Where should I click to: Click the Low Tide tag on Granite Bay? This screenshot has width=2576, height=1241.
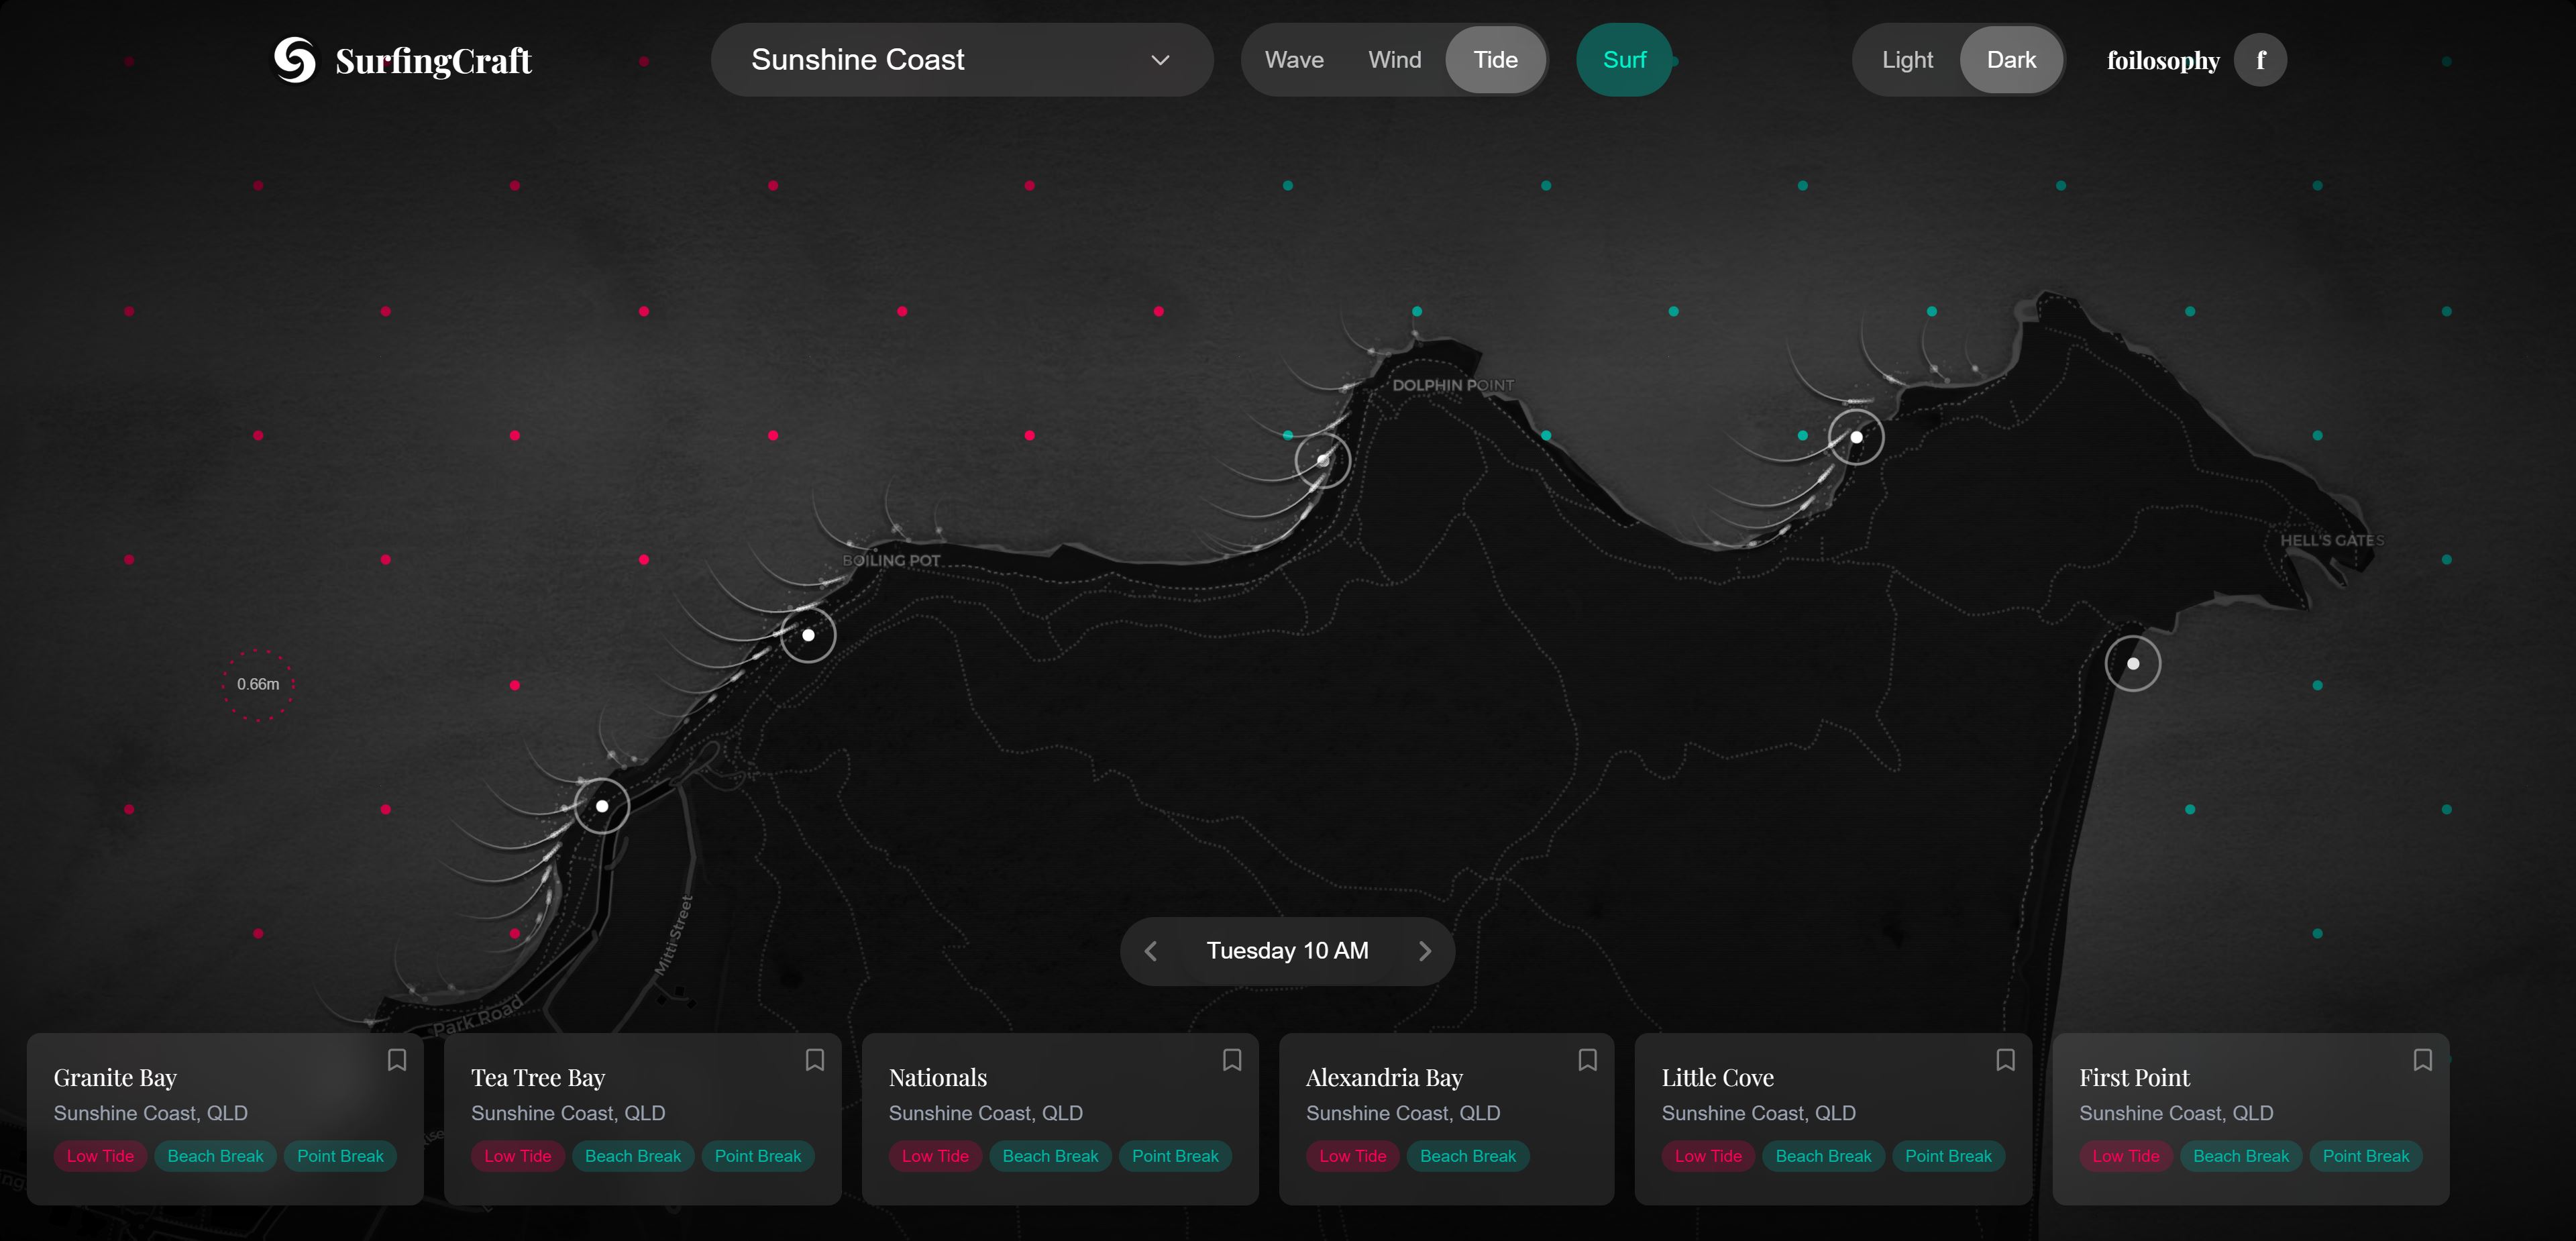[x=100, y=1156]
